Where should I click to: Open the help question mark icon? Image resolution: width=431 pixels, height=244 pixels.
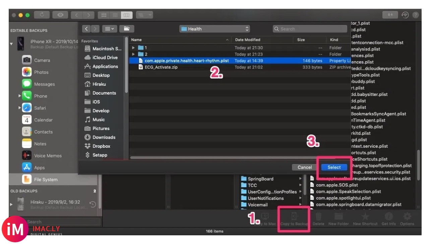pyautogui.click(x=416, y=15)
